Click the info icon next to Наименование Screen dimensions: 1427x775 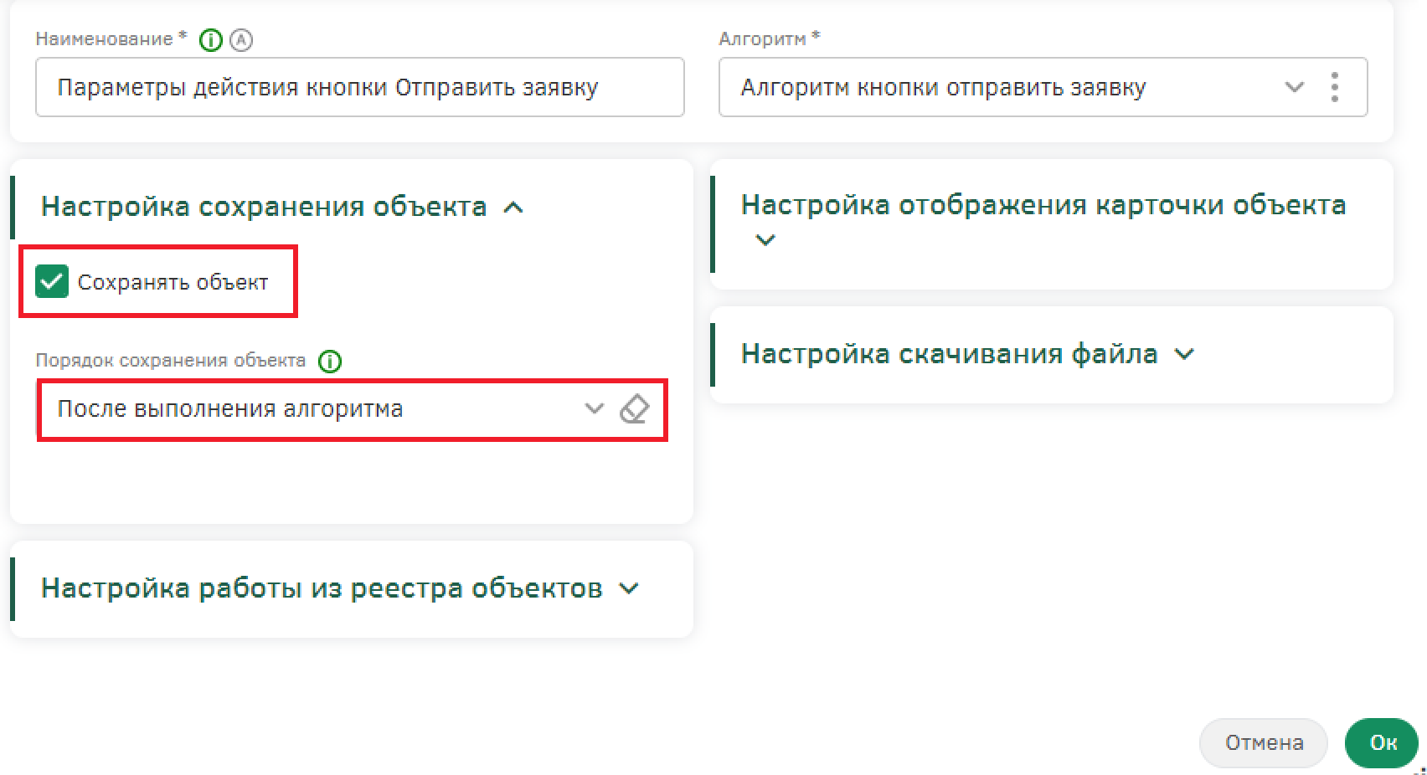click(211, 40)
